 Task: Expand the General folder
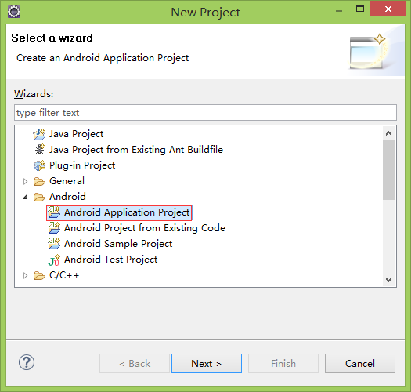click(x=25, y=181)
